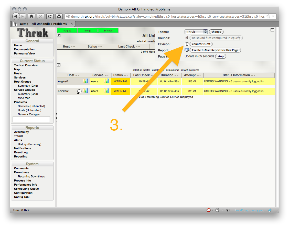
Task: Select the Demo - All Unhandled Problems tab
Action: pyautogui.click(x=43, y=24)
